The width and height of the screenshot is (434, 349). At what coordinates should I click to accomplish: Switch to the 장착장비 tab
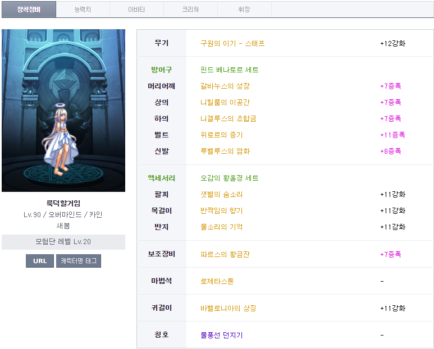(29, 10)
